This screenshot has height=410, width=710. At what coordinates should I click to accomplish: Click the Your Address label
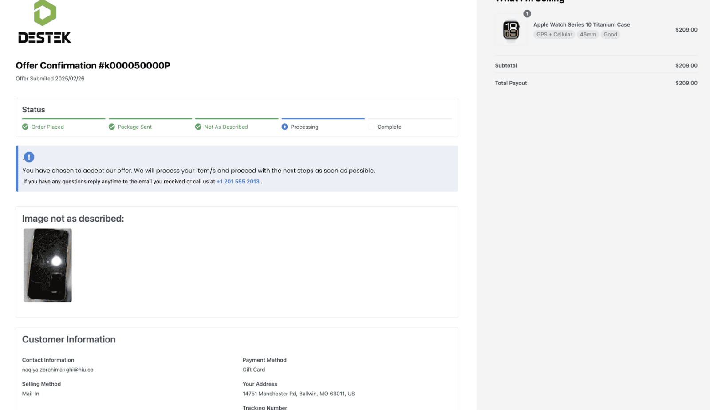(260, 384)
